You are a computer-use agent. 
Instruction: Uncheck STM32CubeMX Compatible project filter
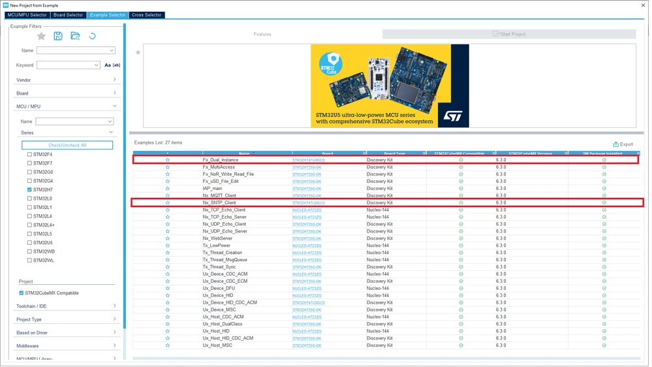click(21, 293)
